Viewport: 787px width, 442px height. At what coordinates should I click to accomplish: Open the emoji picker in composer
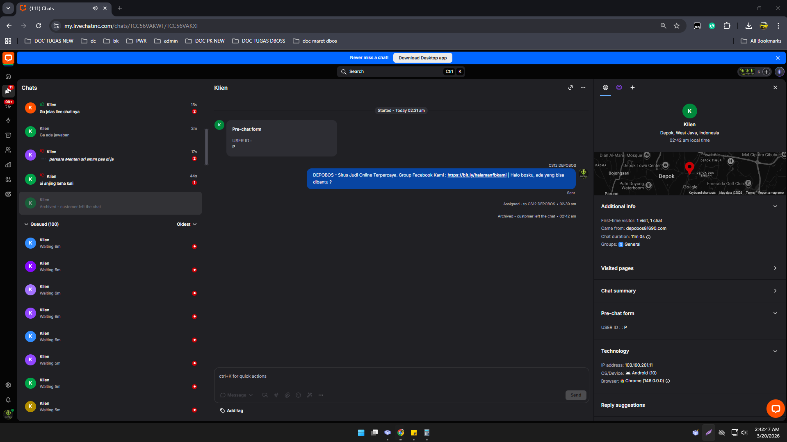coord(298,395)
